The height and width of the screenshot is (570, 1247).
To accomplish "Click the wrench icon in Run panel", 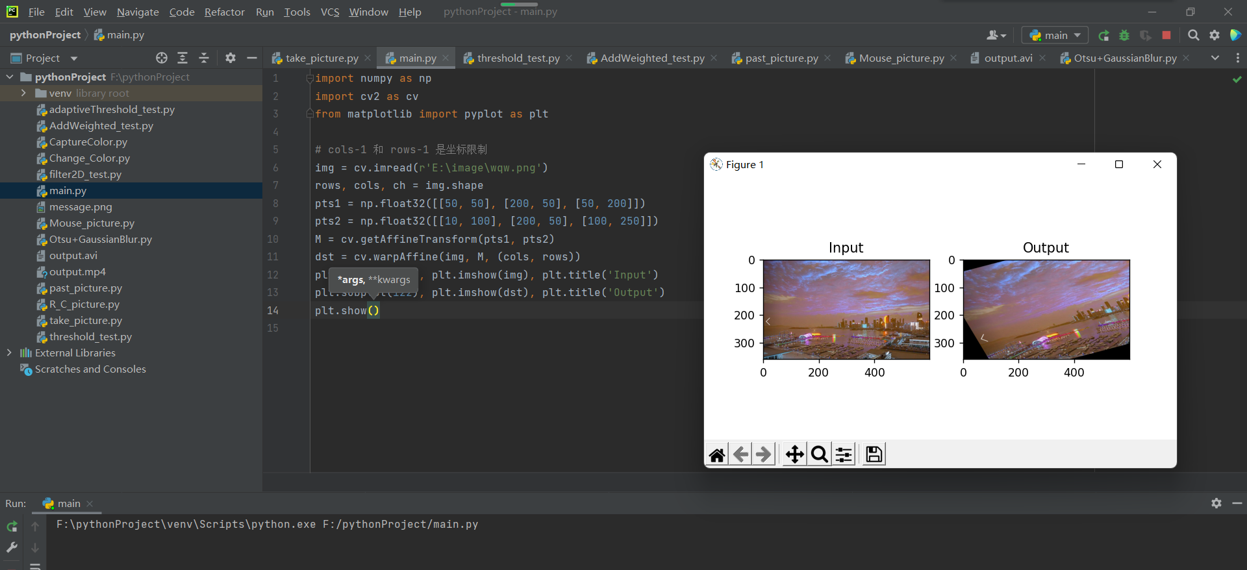I will pyautogui.click(x=12, y=547).
